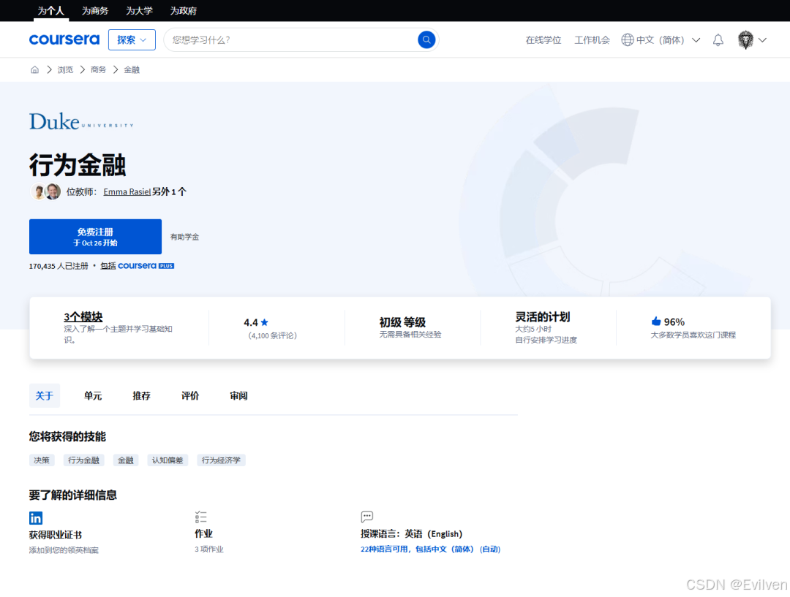Click the 灵活的计划 schedule text
Image resolution: width=790 pixels, height=597 pixels.
click(542, 316)
